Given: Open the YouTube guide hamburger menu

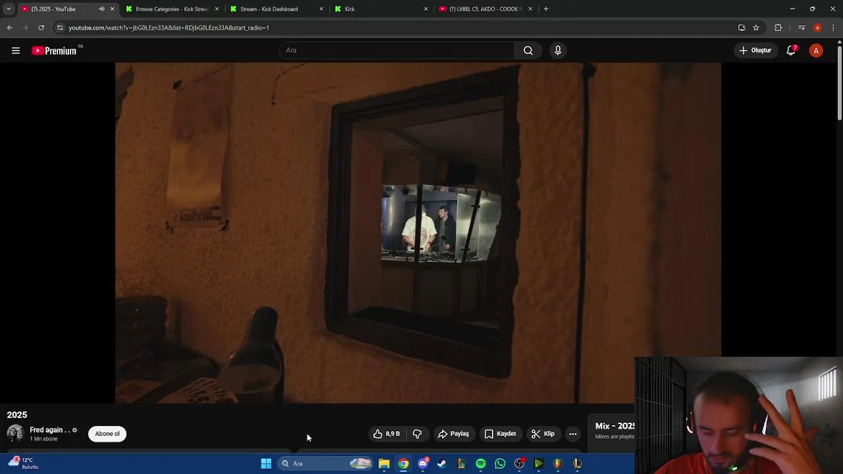Looking at the screenshot, I should (16, 51).
